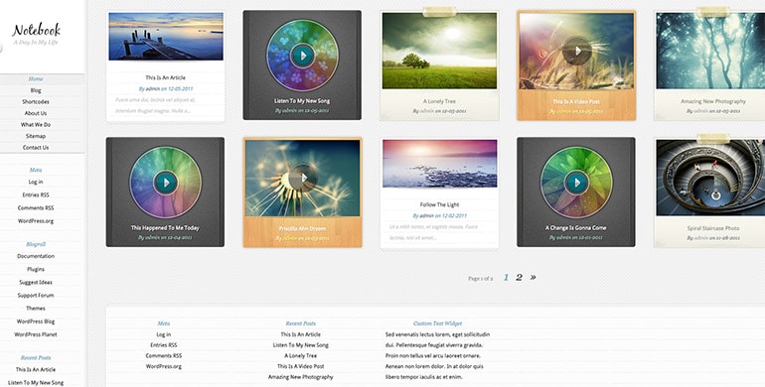The width and height of the screenshot is (765, 387).
Task: Open Shortcodes in the sidebar menu
Action: tap(36, 102)
